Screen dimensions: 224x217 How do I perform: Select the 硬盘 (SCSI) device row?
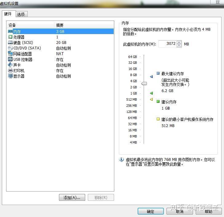pos(61,43)
